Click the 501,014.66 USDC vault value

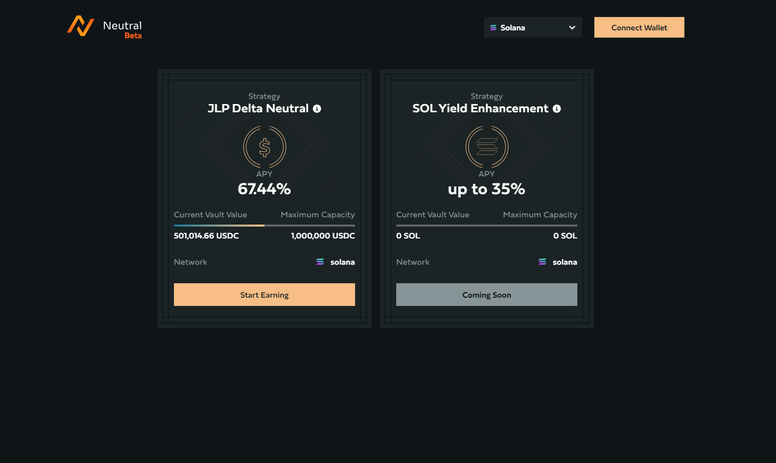(x=206, y=236)
